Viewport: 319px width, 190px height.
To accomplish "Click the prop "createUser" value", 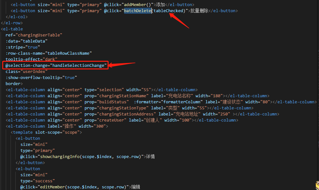I will pos(112,120).
